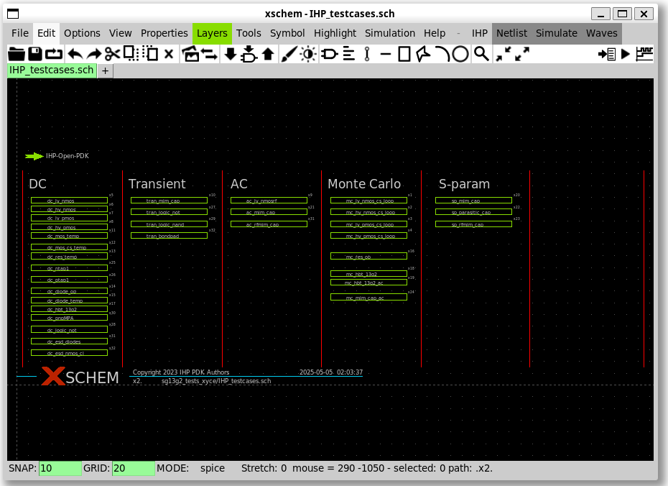
Task: Toggle the Waves button in menu bar
Action: (601, 33)
